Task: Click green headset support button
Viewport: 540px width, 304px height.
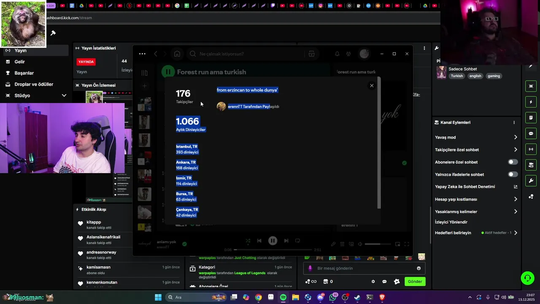Action: point(527,278)
